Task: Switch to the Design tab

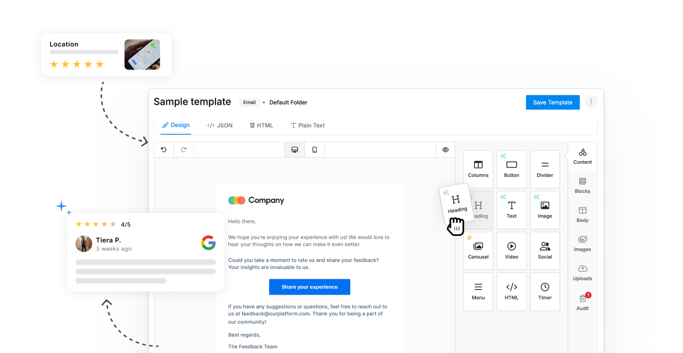Action: [176, 125]
